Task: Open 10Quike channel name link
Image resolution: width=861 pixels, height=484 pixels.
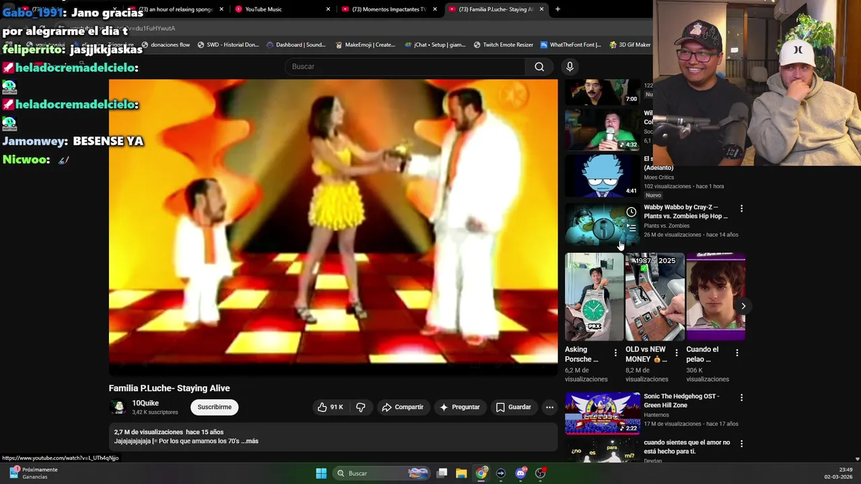Action: tap(145, 403)
